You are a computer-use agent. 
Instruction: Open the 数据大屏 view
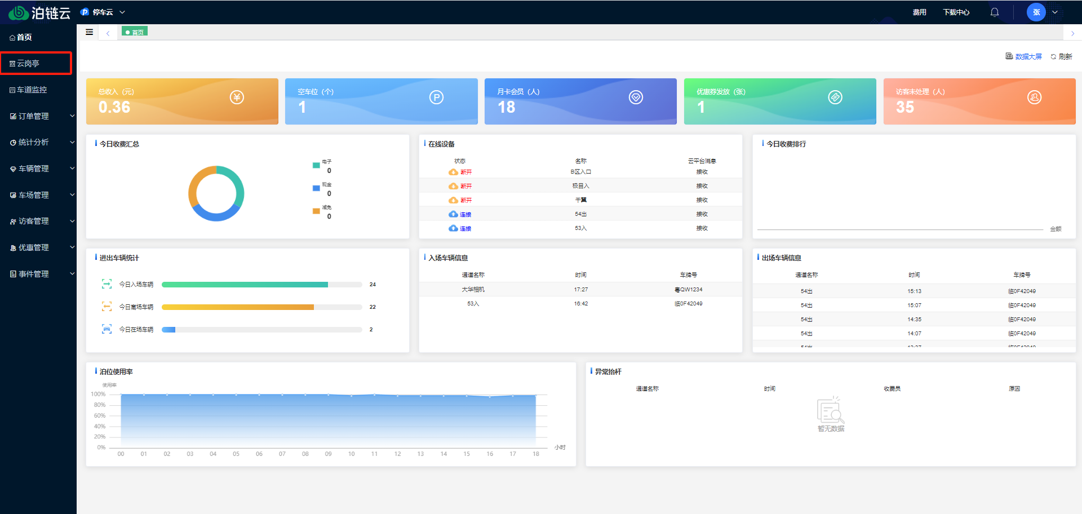[x=1024, y=56]
